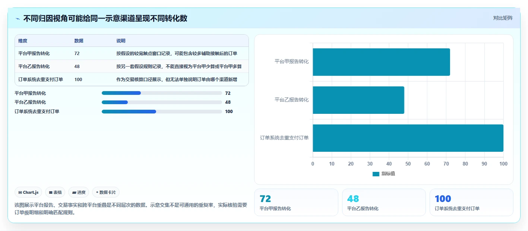Click table cell 平台甲报告转化

click(34, 54)
